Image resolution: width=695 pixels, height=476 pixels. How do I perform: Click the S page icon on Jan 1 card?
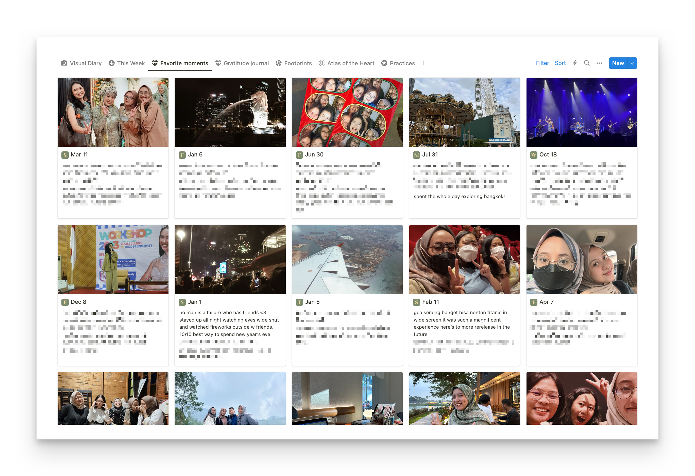(x=182, y=302)
